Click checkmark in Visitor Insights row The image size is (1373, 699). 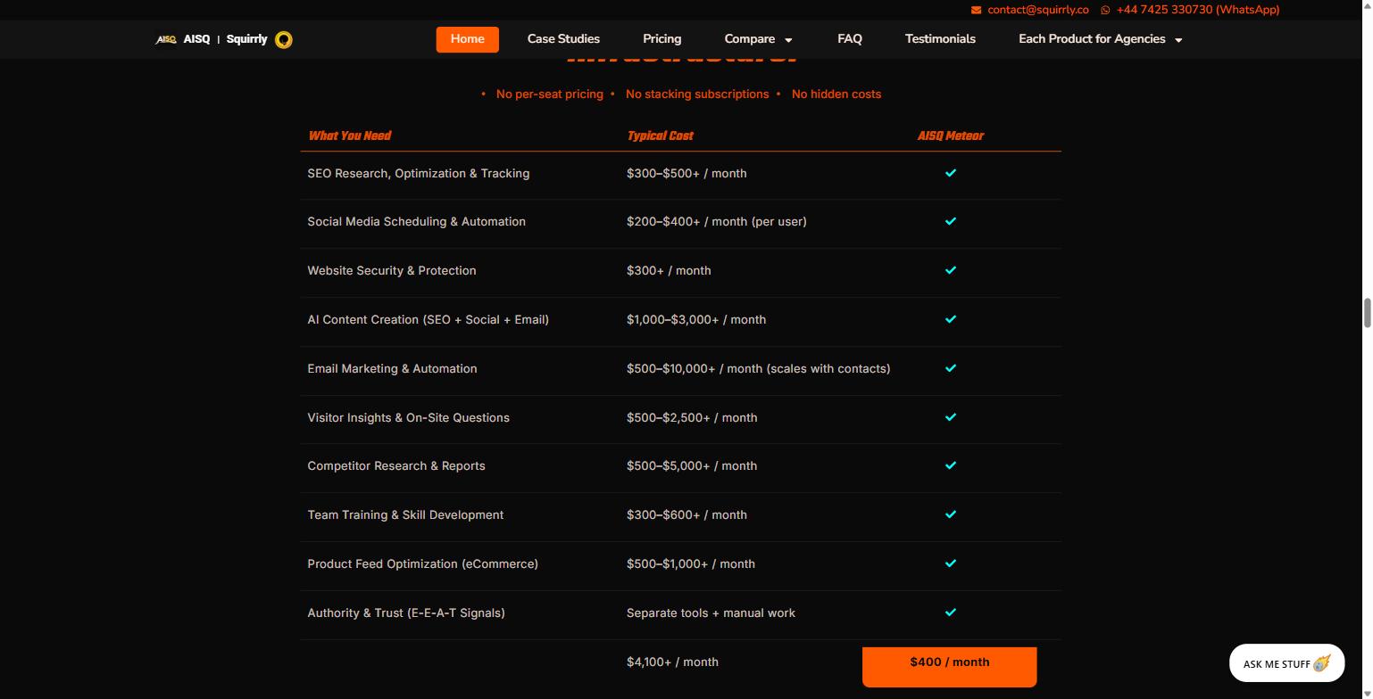click(951, 417)
